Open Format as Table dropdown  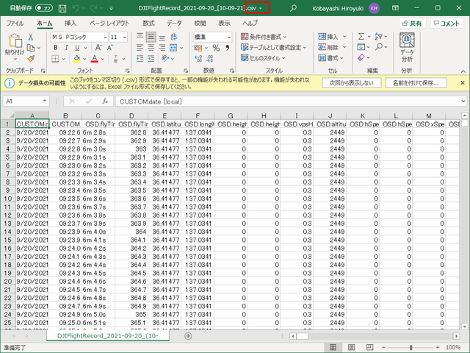[273, 47]
